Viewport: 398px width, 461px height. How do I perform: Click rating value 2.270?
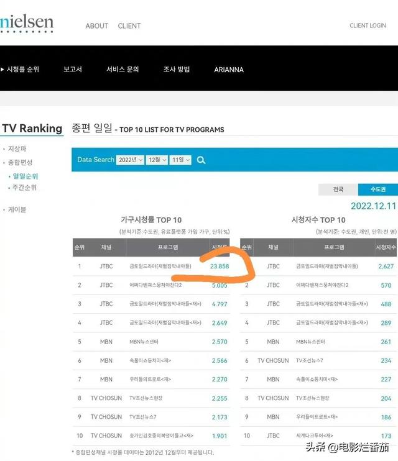(220, 379)
